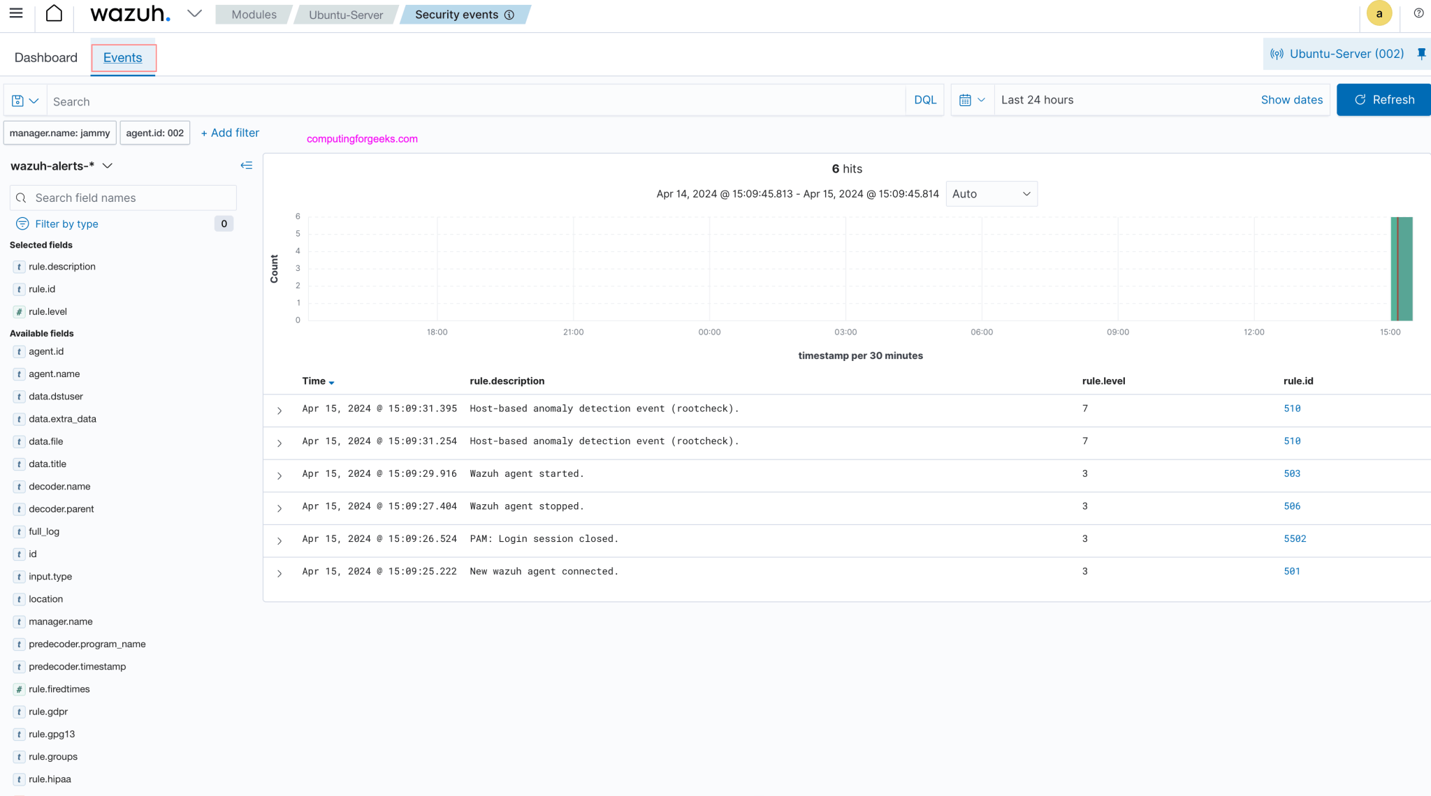Open the hamburger navigation menu
Screen dimensions: 1431x796
pos(16,13)
